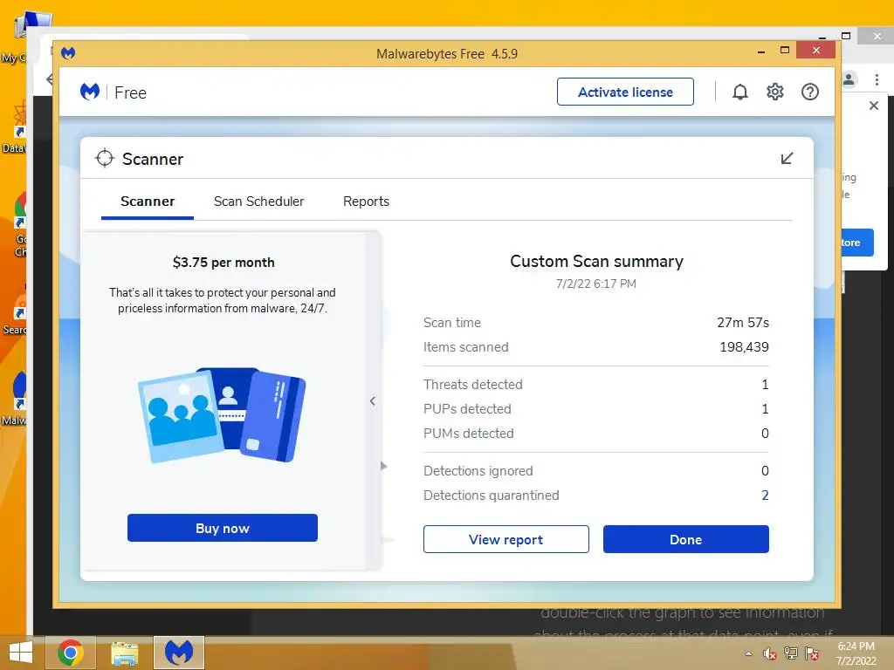894x670 pixels.
Task: Close the Chrome side popup with X
Action: (873, 106)
